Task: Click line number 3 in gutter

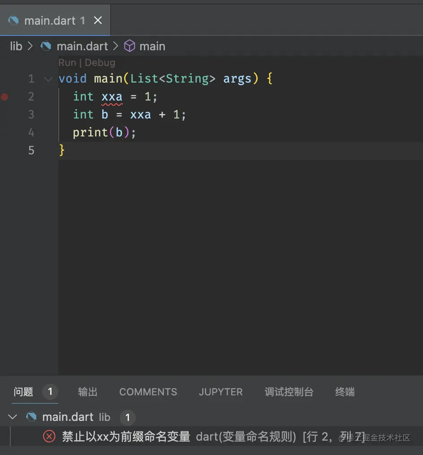Action: [x=31, y=114]
